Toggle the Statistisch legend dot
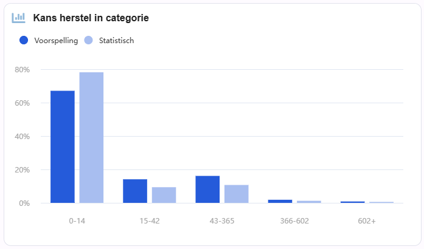 click(88, 40)
